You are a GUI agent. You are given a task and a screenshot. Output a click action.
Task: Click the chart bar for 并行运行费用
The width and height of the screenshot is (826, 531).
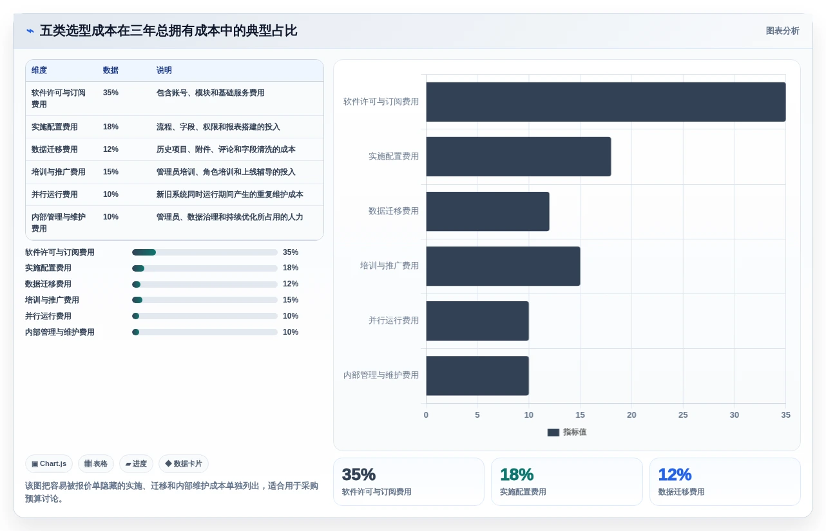click(477, 321)
